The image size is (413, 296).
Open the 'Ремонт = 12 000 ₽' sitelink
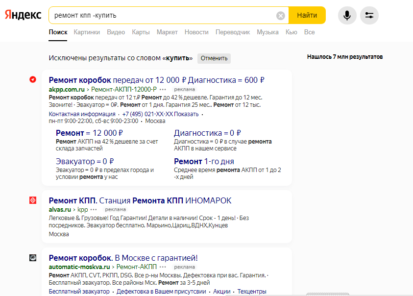89,133
